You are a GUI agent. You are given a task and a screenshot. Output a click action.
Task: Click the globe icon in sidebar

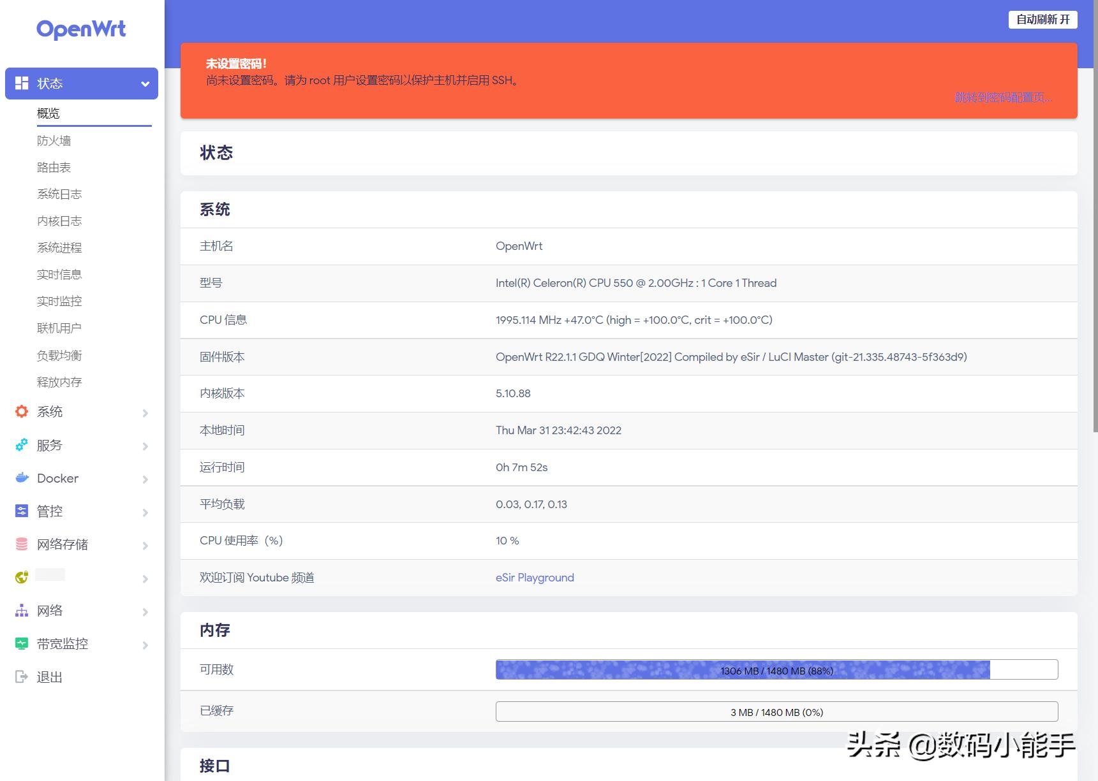22,576
